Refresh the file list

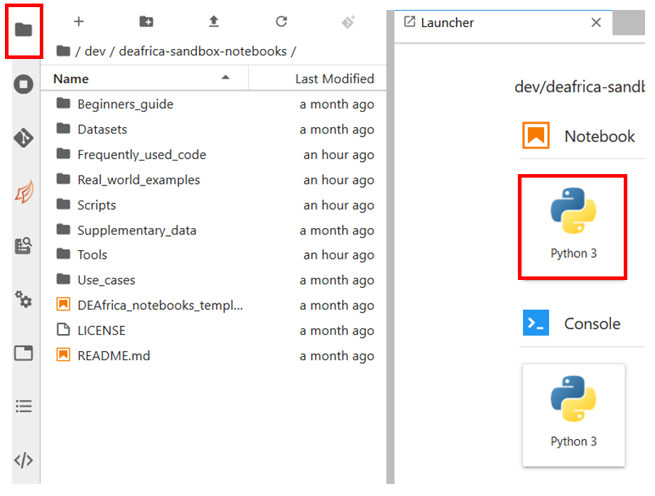281,22
